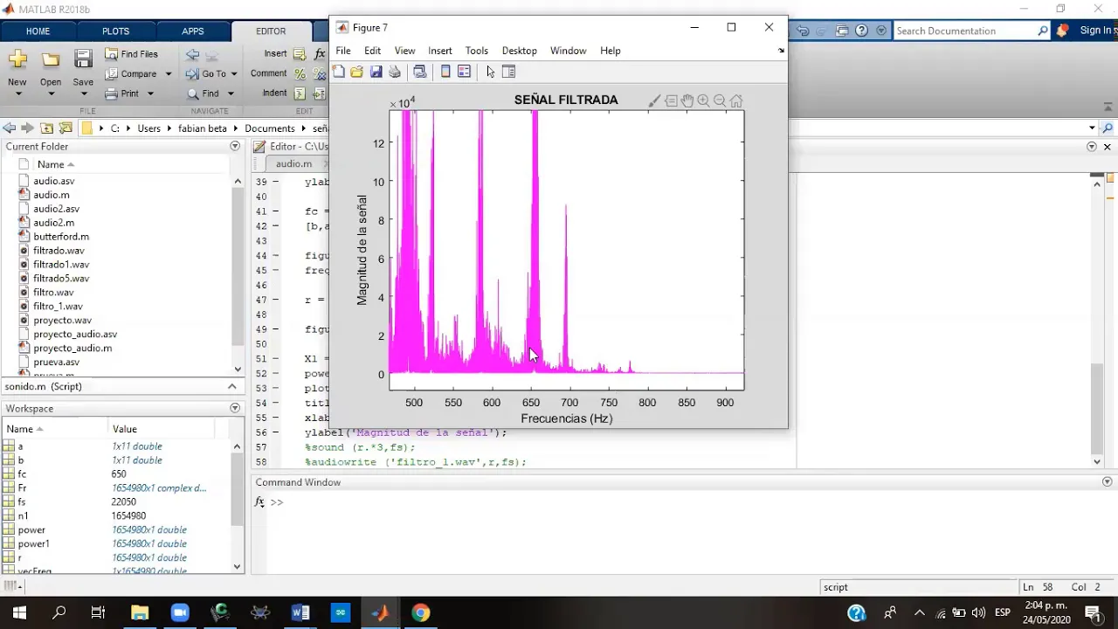Image resolution: width=1118 pixels, height=629 pixels.
Task: Expand the Find dropdown arrow
Action: pyautogui.click(x=231, y=93)
